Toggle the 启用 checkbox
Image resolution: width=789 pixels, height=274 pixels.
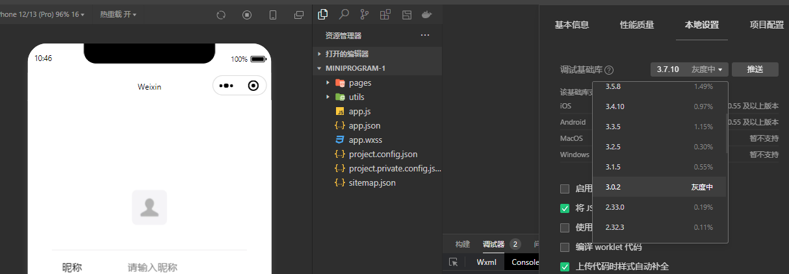(565, 189)
